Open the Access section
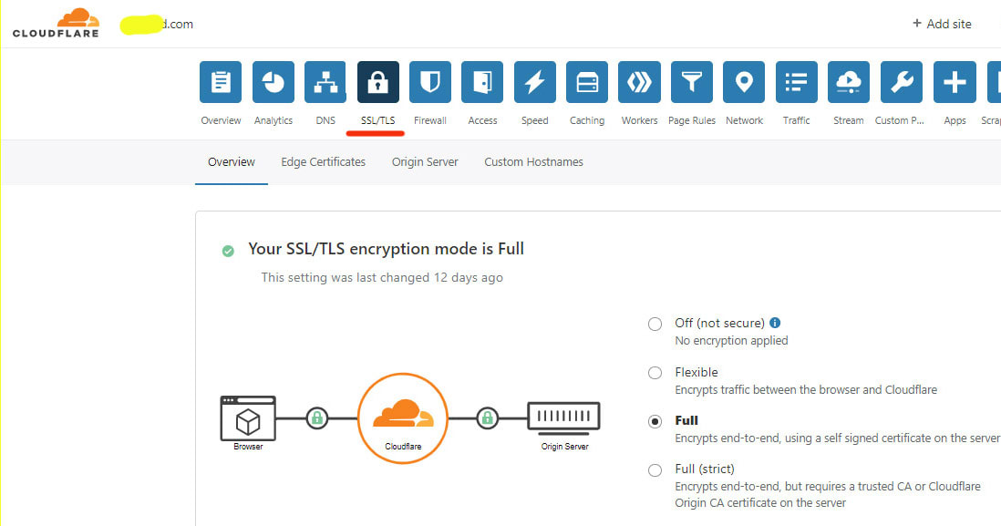The image size is (1001, 526). pos(481,82)
